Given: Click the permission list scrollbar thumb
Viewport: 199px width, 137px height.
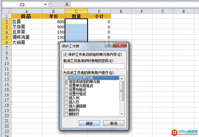Looking at the screenshot, I should click(122, 91).
